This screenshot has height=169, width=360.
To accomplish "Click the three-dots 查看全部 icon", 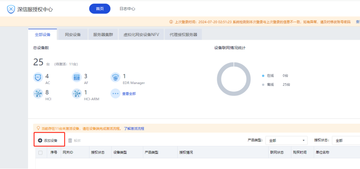I will tap(116, 94).
